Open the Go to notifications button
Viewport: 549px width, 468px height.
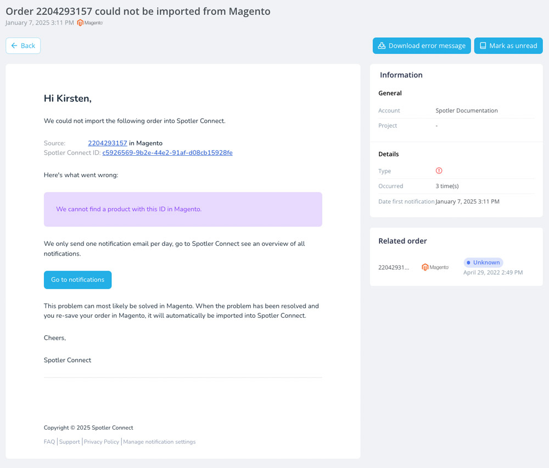(78, 280)
